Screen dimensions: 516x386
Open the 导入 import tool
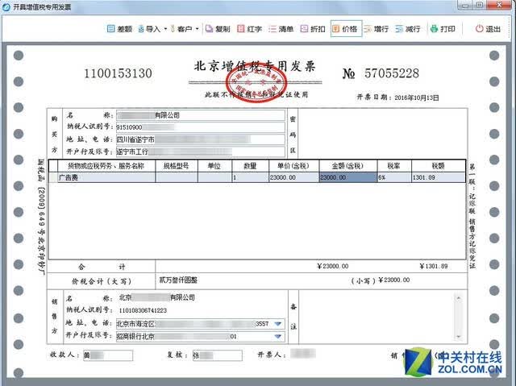(149, 29)
